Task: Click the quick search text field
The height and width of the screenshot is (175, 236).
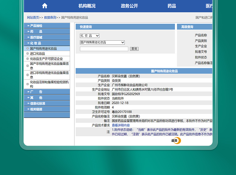Action: coord(104,49)
